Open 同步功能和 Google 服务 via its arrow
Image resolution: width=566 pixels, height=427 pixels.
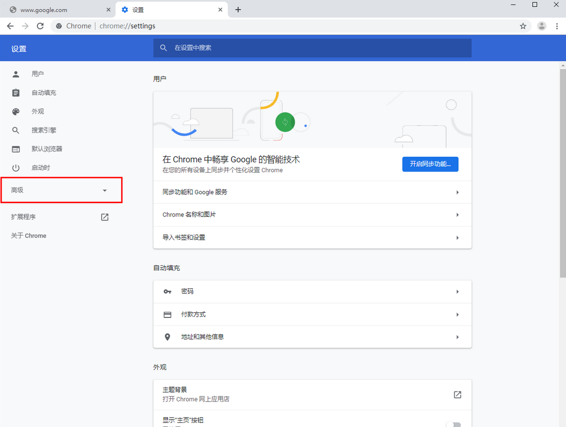(457, 192)
